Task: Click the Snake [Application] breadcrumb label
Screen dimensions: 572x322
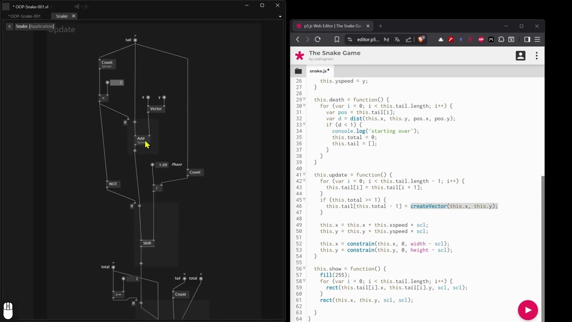Action: [34, 26]
